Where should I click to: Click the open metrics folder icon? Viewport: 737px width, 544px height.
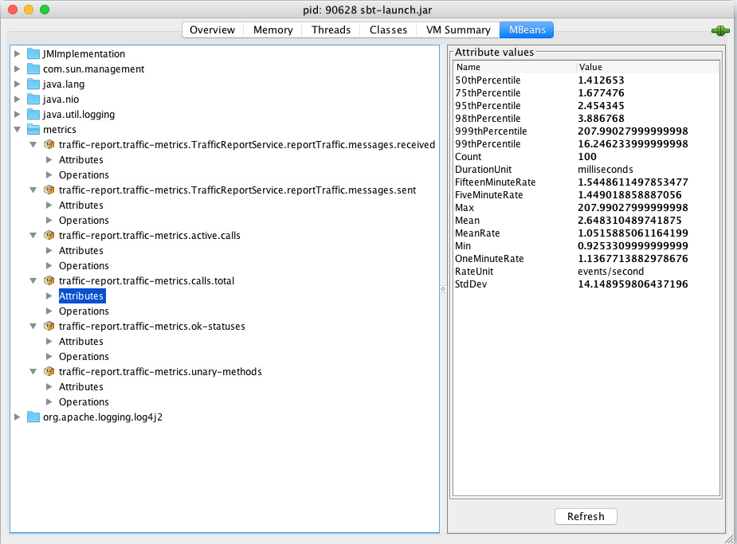click(33, 129)
